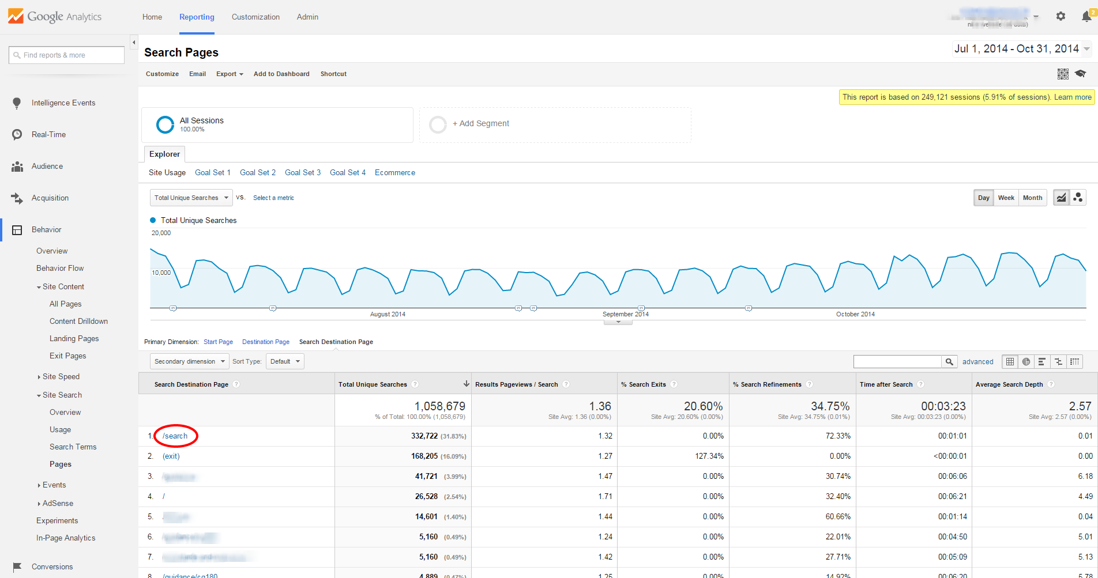Open the Secondary dimension dropdown
The height and width of the screenshot is (578, 1098).
coord(189,361)
